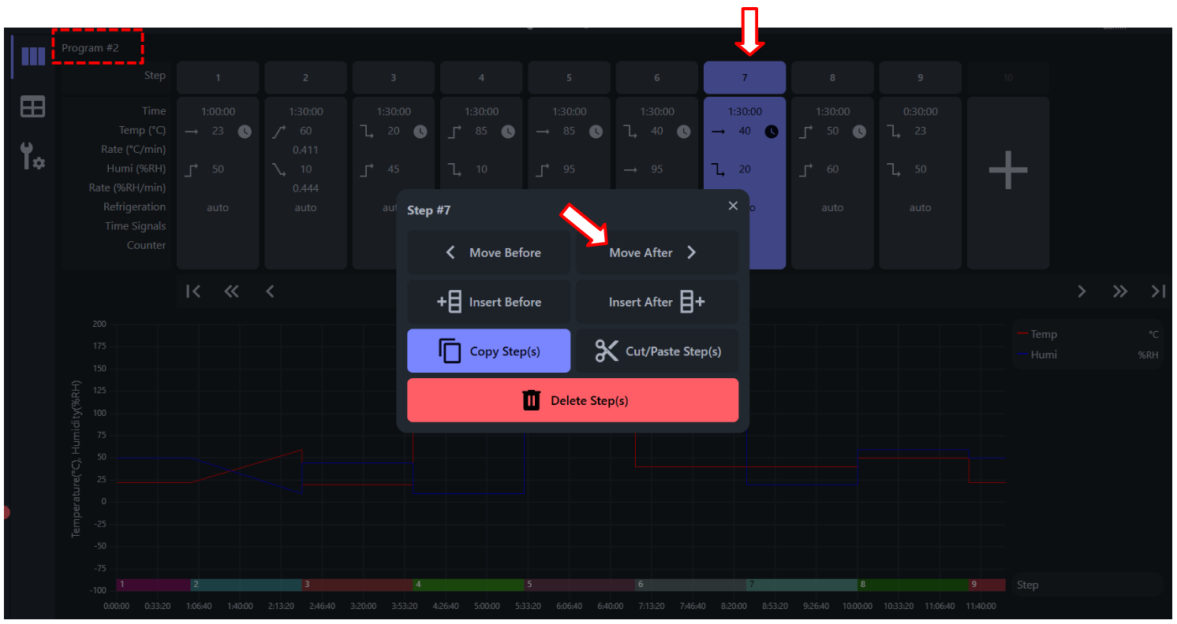Image resolution: width=1177 pixels, height=624 pixels.
Task: Toggle Humi series in chart legend
Action: coord(1088,355)
